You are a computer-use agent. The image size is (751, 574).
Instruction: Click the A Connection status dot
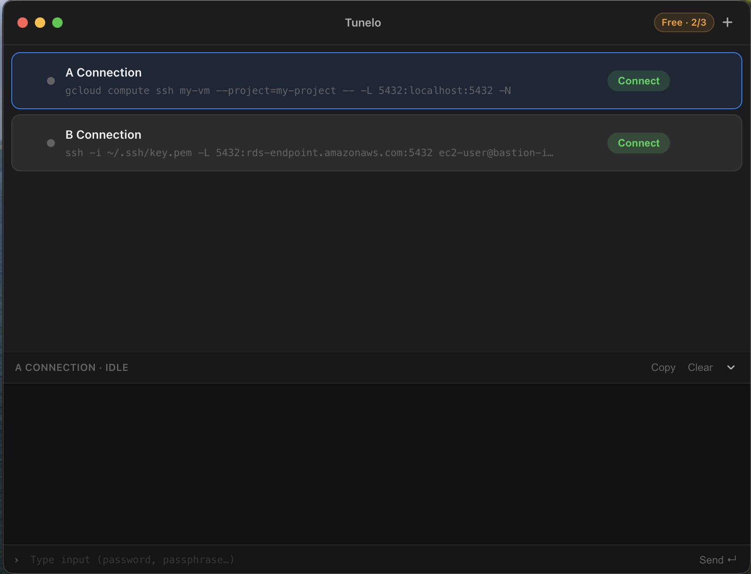click(x=50, y=80)
